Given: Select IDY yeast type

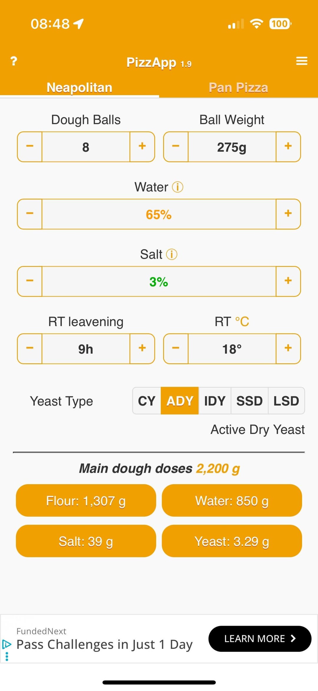Looking at the screenshot, I should tap(215, 401).
